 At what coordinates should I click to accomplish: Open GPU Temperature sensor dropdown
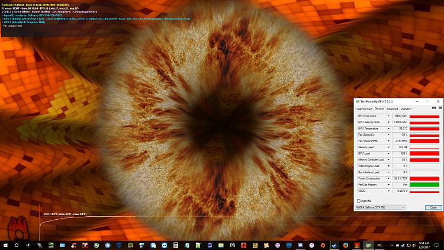tap(388, 129)
